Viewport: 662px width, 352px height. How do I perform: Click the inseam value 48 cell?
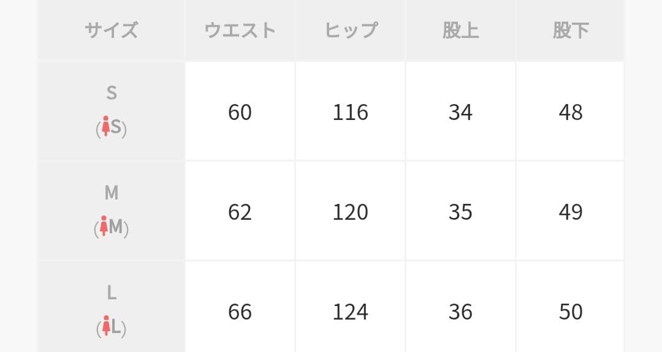click(x=570, y=111)
